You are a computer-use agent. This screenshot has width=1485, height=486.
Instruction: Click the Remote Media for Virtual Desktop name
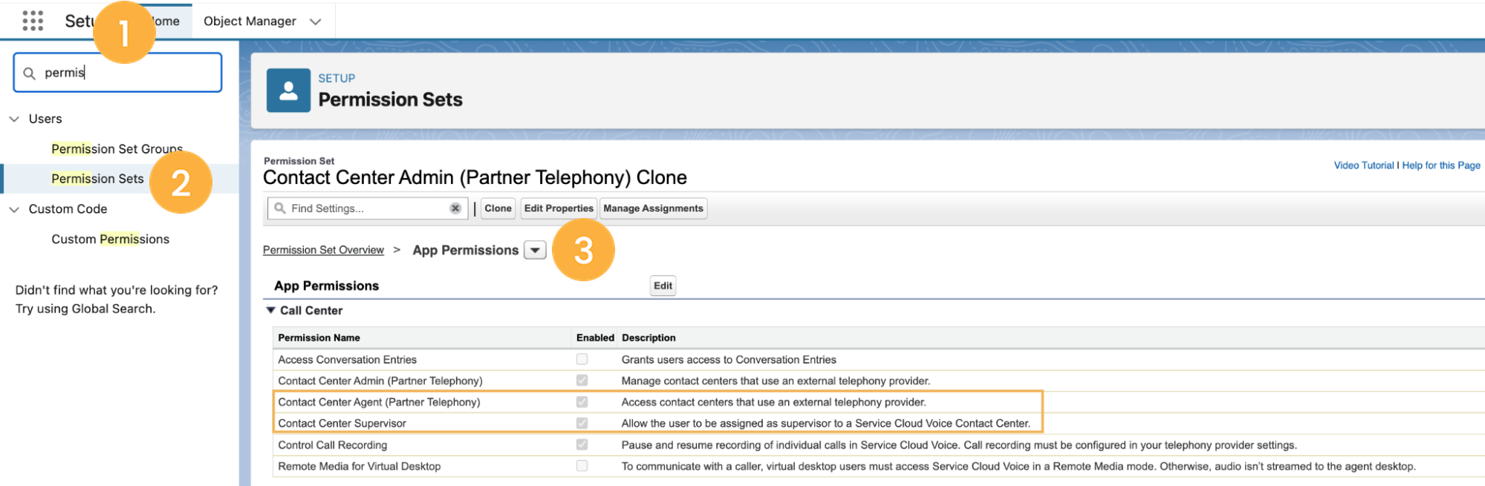(359, 467)
